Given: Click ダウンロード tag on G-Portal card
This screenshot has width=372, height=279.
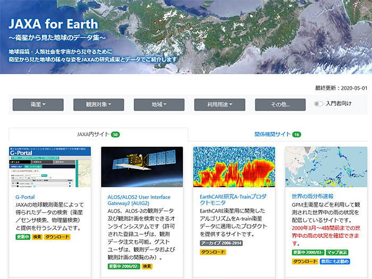Looking at the screenshot, I should pyautogui.click(x=57, y=237).
